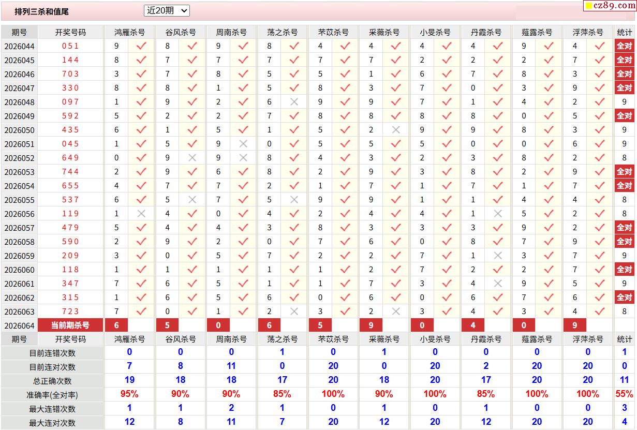The image size is (637, 430).
Task: Click the red checkmark in row 2026045 谷风 column
Action: pos(192,60)
